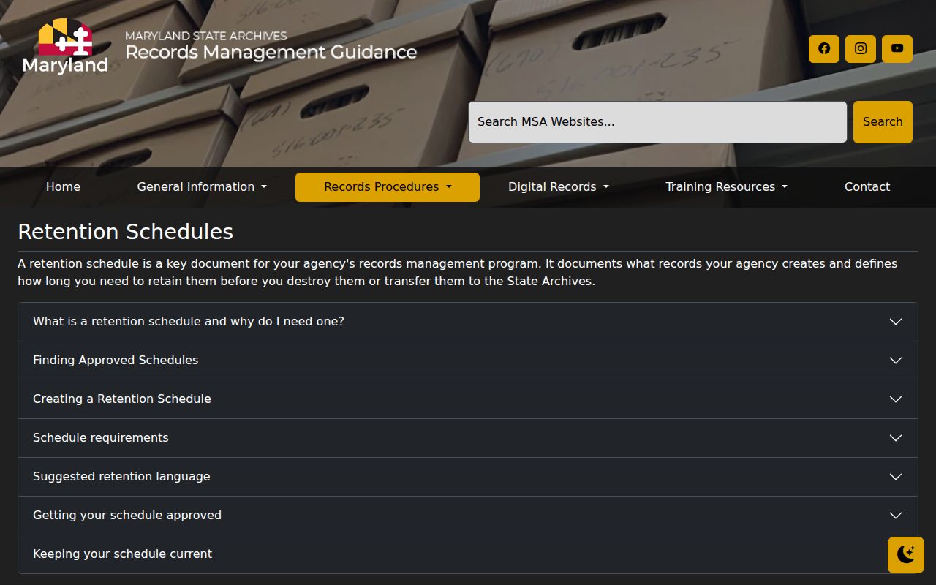This screenshot has width=936, height=585.
Task: Expand the Suggested retention language section
Action: [468, 477]
